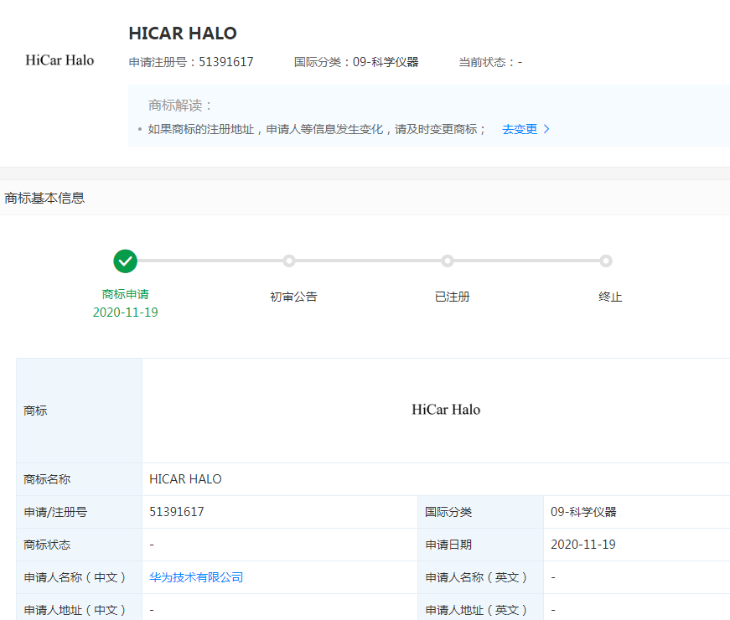The width and height of the screenshot is (730, 620).
Task: Click table value 2020-11-19 beside 申请日期
Action: point(582,545)
